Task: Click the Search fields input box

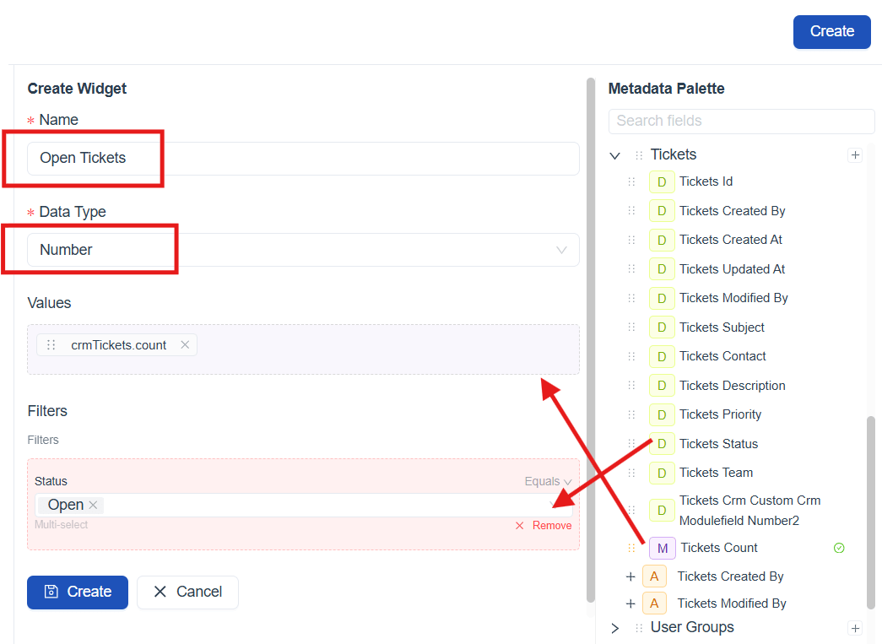Action: (x=741, y=121)
